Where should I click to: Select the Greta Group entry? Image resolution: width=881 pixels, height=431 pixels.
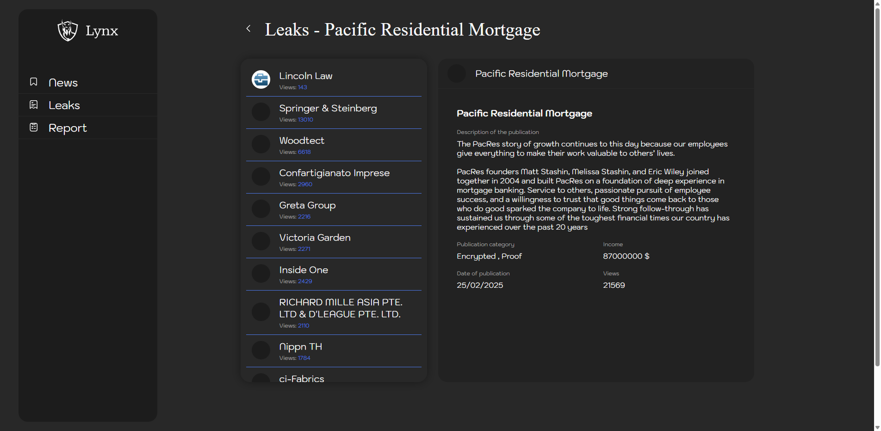pyautogui.click(x=307, y=206)
